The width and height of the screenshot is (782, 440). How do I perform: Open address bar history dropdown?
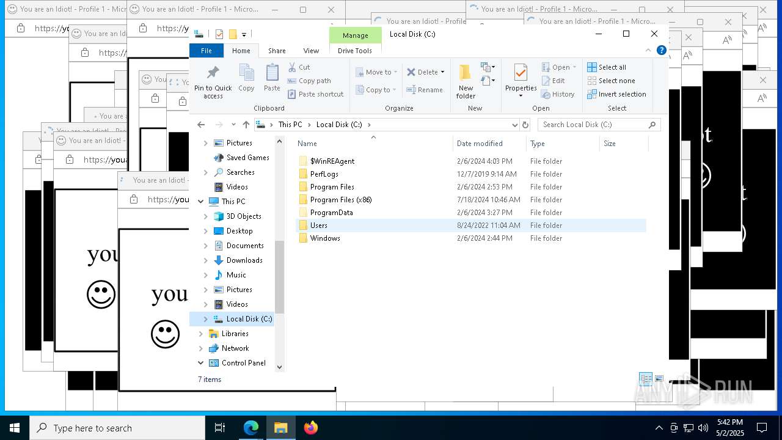coord(514,125)
